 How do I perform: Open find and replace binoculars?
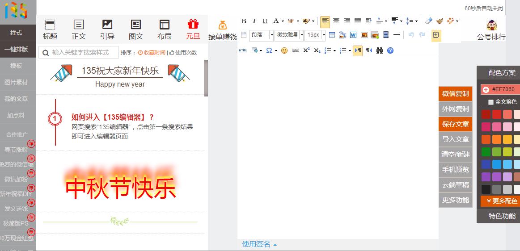coord(380,50)
